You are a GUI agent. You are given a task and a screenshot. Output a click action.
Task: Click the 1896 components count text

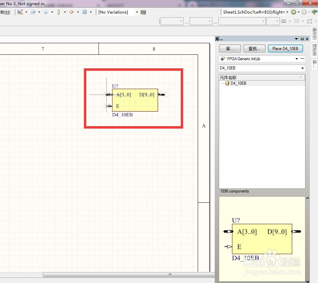tap(234, 191)
